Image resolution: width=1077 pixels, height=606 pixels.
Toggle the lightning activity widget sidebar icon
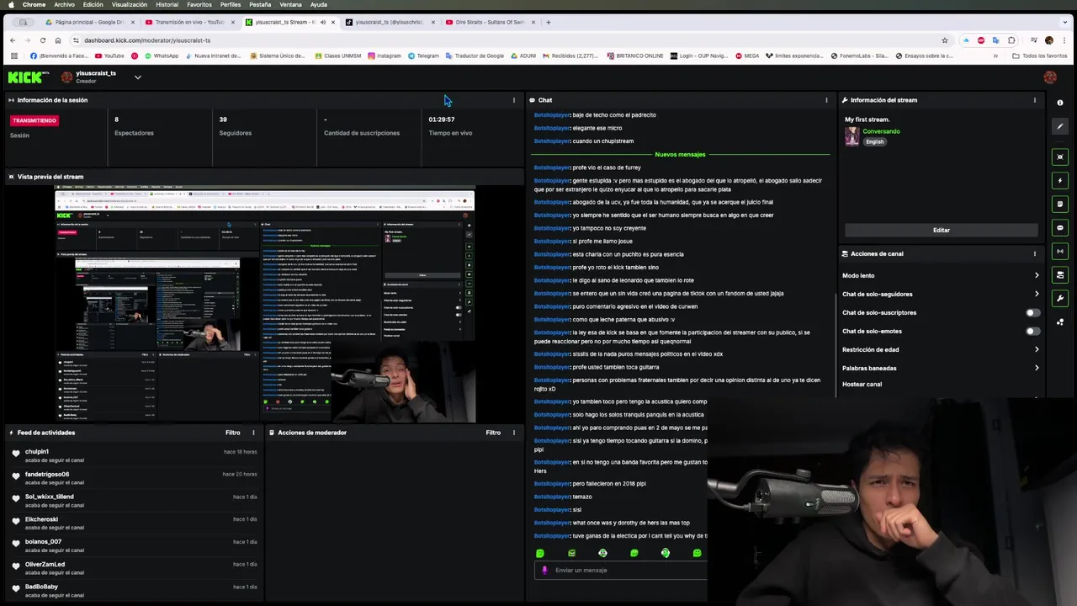[x=1060, y=180]
